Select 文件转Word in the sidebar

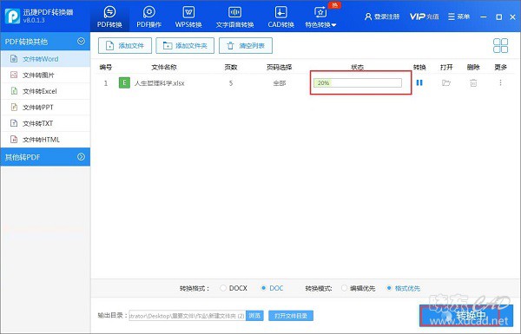pyautogui.click(x=45, y=59)
